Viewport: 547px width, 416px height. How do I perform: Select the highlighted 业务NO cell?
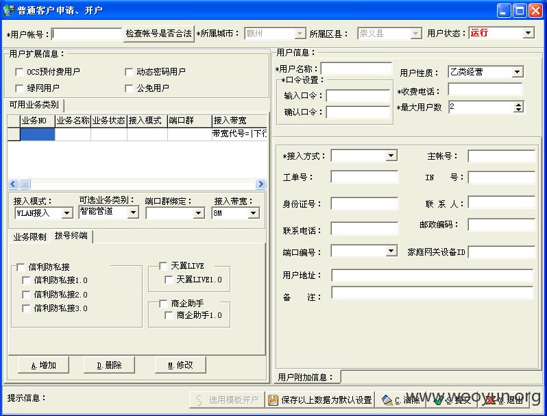coord(37,134)
